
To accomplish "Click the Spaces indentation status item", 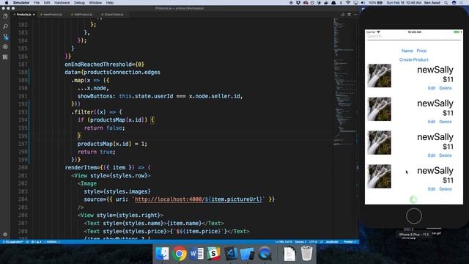I will (300, 242).
